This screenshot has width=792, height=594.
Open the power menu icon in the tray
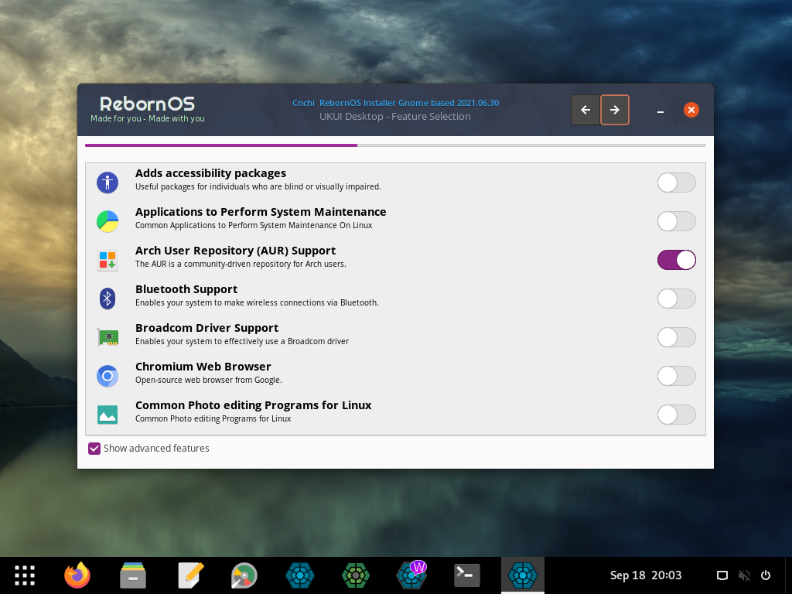coord(766,575)
